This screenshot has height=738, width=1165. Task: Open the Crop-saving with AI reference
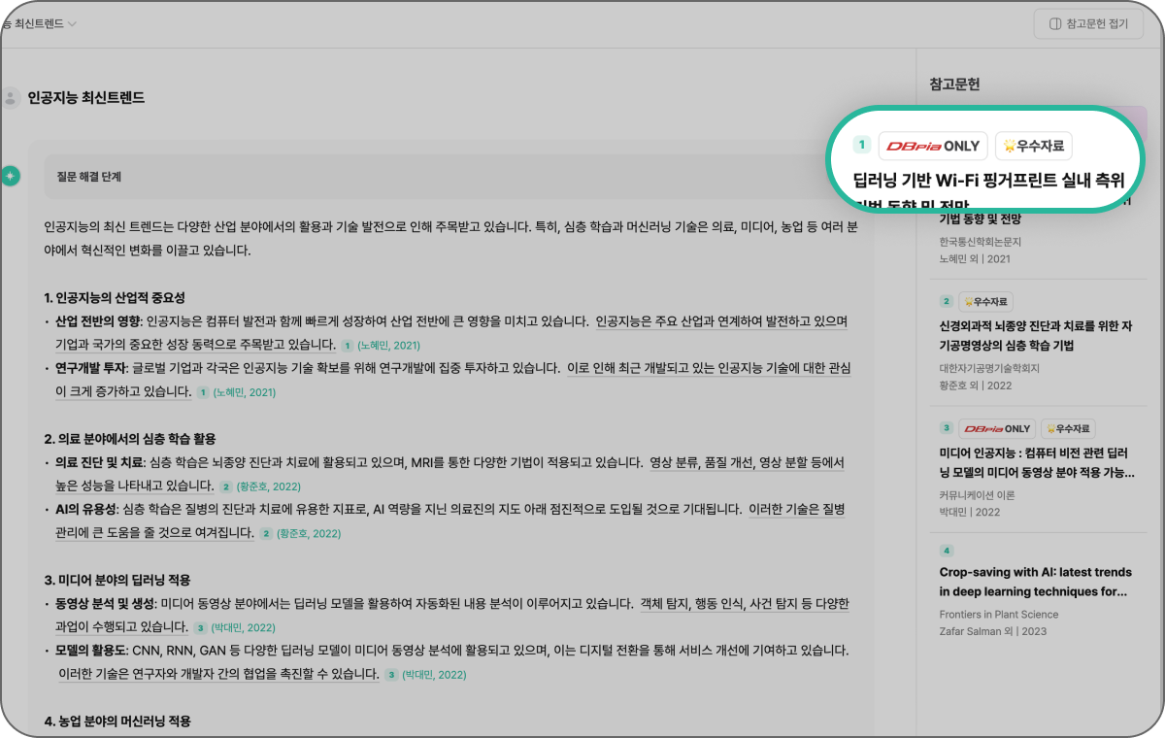(1033, 582)
